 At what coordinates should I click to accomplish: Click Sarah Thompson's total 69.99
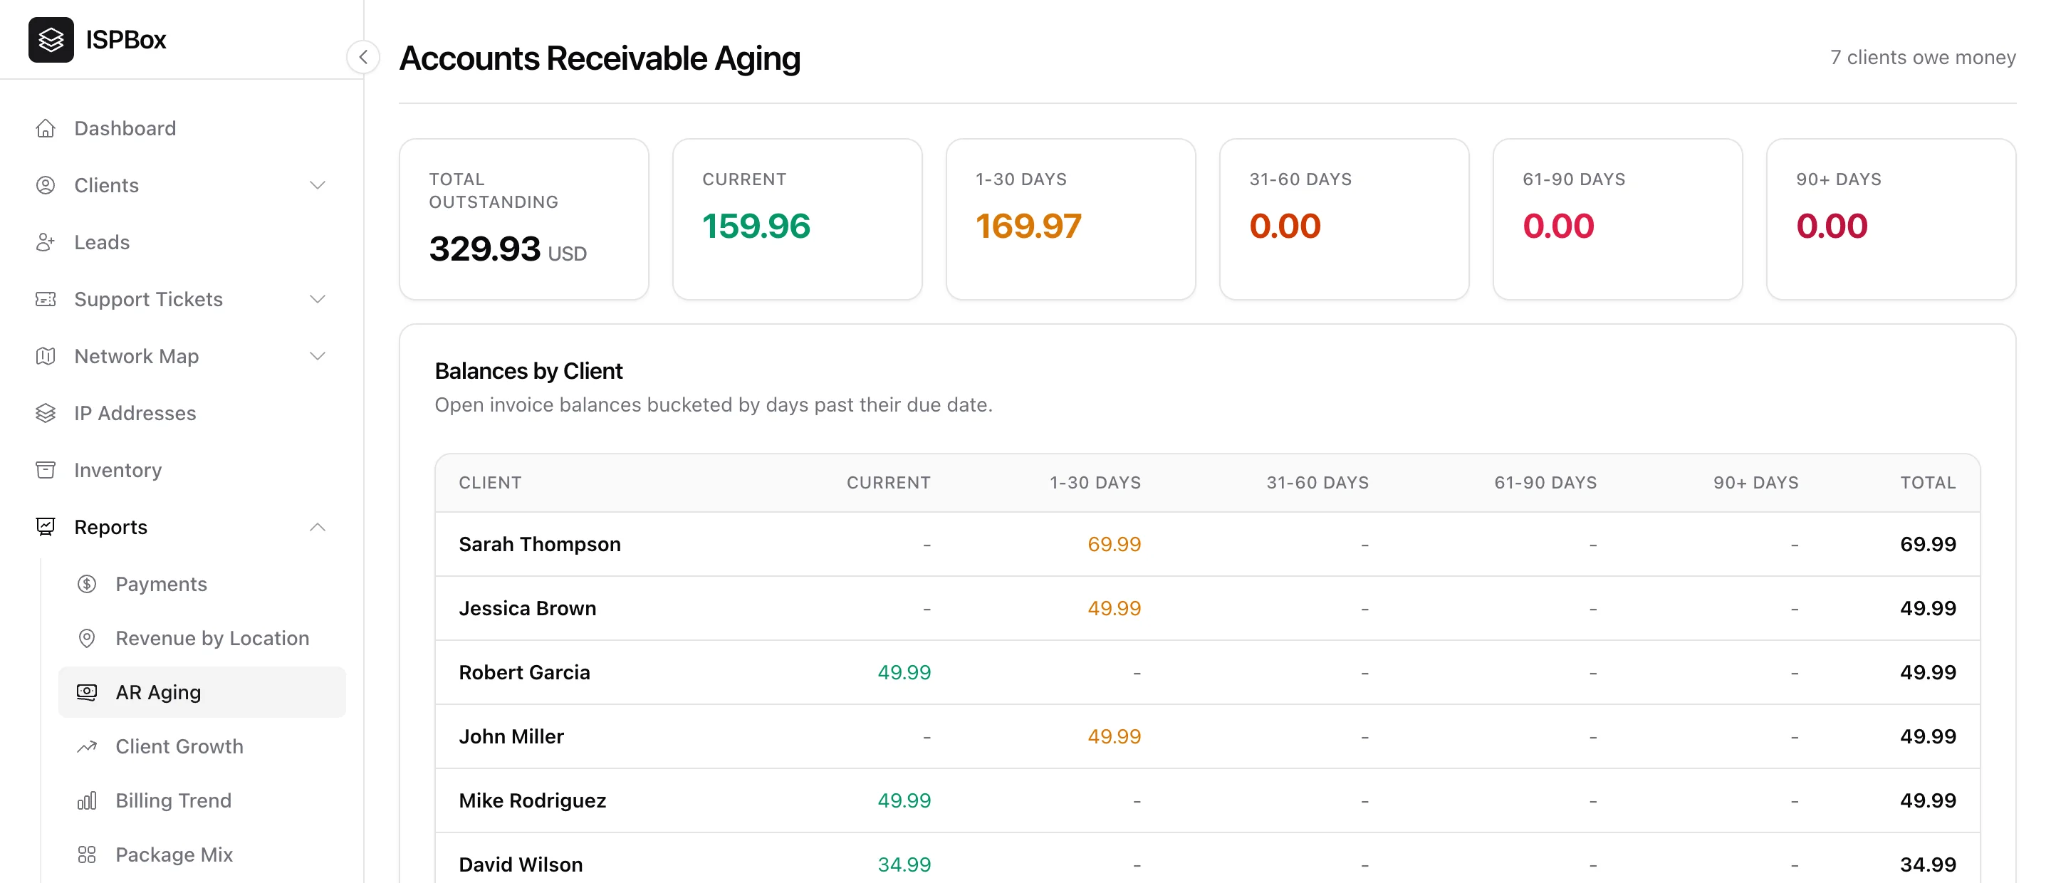tap(1928, 544)
